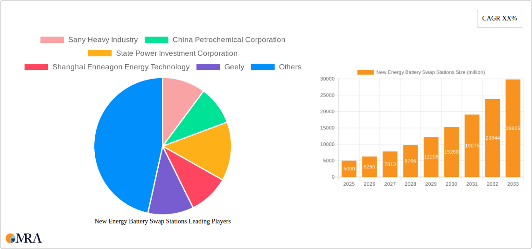The height and width of the screenshot is (249, 532).
Task: Click the 2025 x-axis label
Action: pyautogui.click(x=349, y=184)
